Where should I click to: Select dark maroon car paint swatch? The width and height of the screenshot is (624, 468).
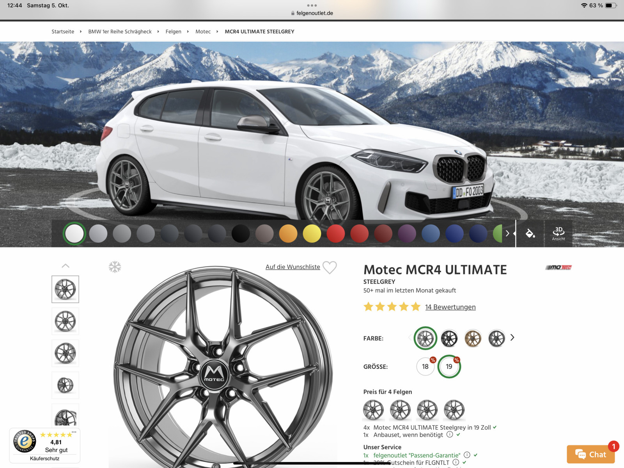[383, 233]
